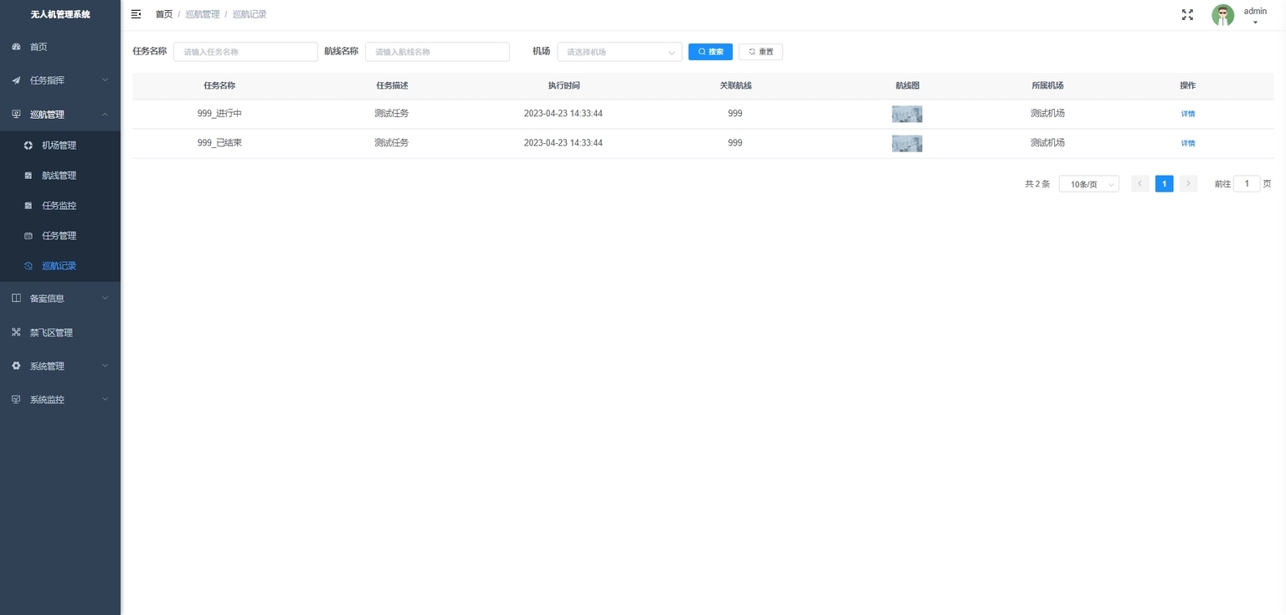Click the admin user avatar
Image resolution: width=1286 pixels, height=615 pixels.
[x=1223, y=15]
